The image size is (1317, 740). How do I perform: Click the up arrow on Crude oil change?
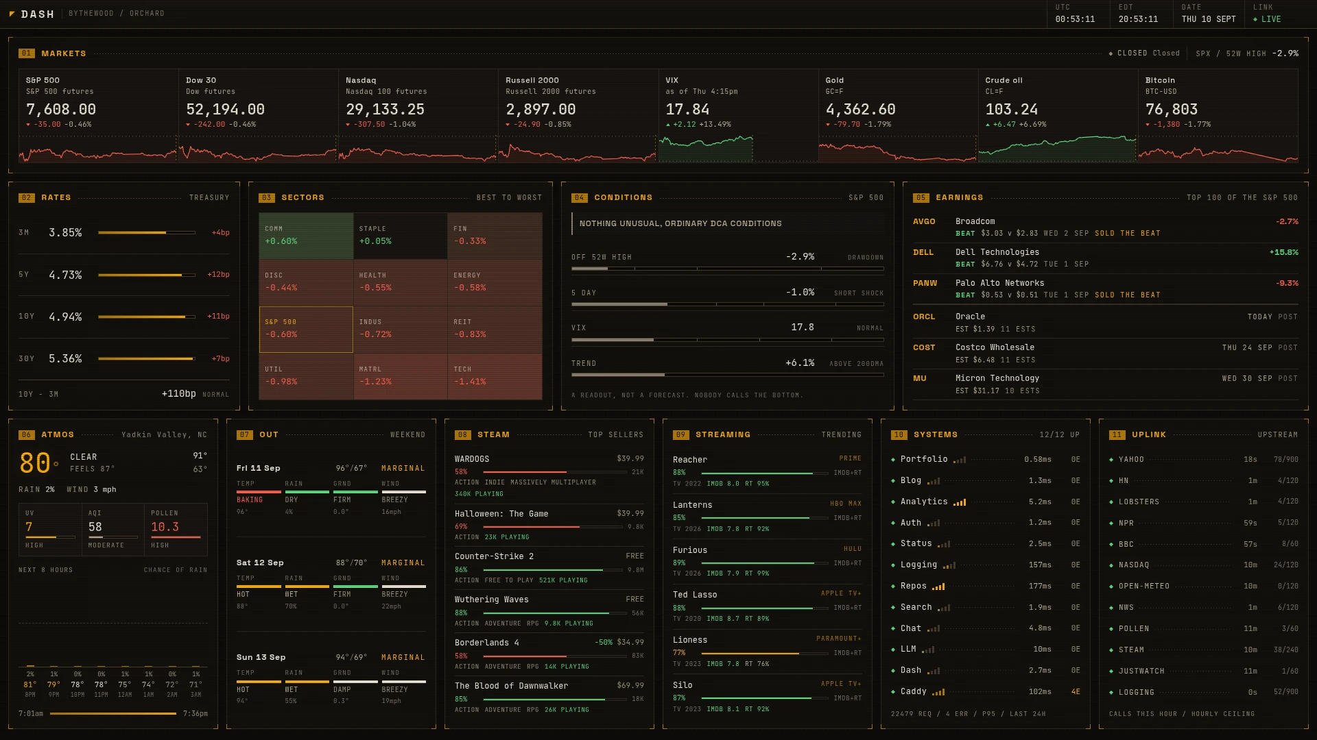(x=988, y=125)
